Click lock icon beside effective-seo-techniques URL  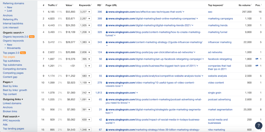(x=107, y=12)
